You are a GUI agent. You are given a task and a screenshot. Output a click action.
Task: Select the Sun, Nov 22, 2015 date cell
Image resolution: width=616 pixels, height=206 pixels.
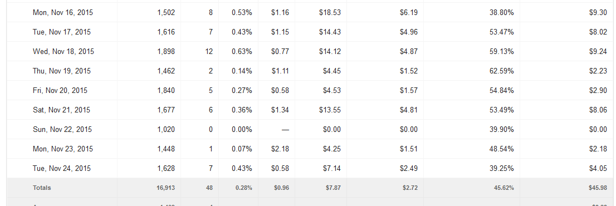click(x=62, y=130)
